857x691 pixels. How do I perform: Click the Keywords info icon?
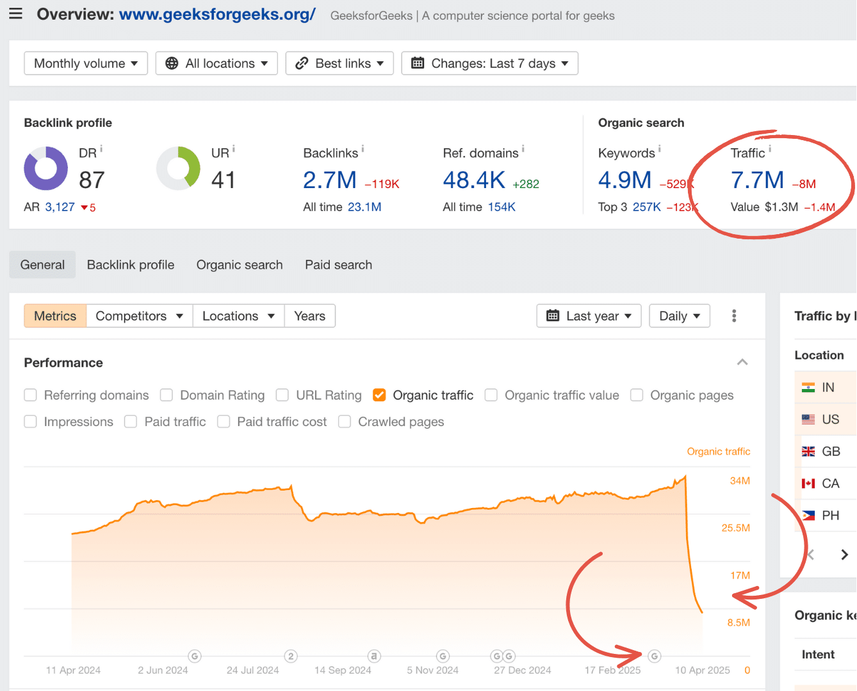pyautogui.click(x=660, y=149)
